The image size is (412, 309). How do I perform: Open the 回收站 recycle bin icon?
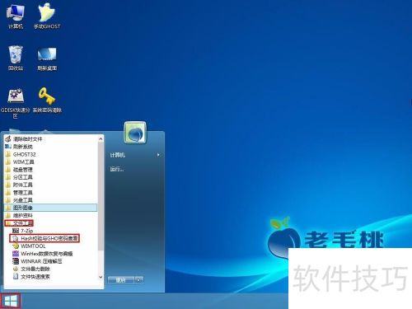[x=16, y=59]
